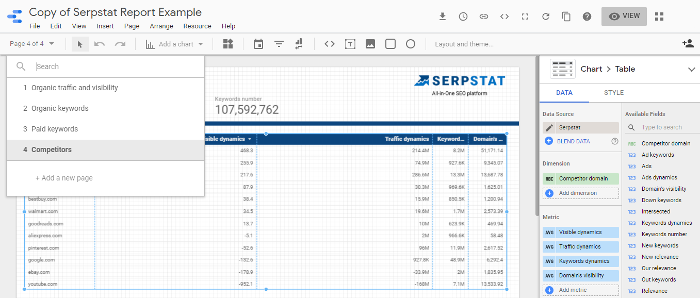Open the help question mark icon

coord(587,16)
